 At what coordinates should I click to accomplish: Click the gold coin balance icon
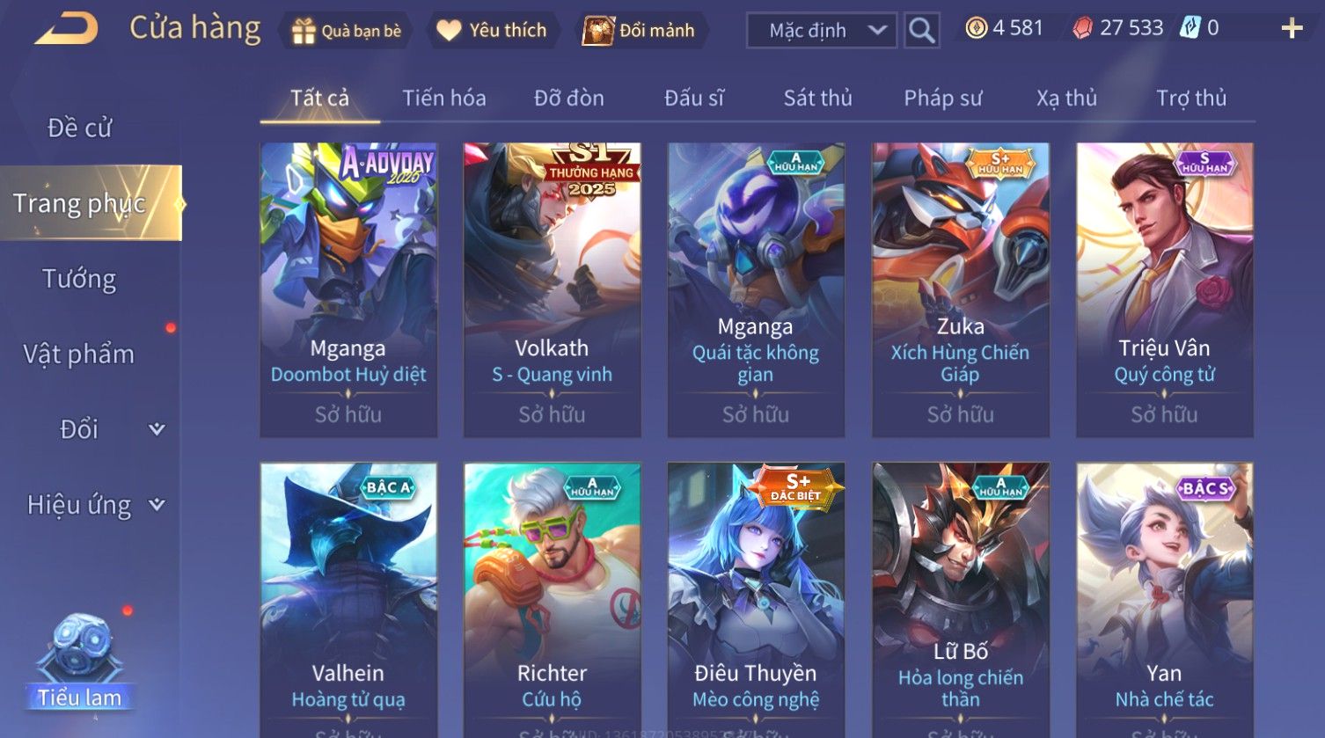[x=976, y=29]
